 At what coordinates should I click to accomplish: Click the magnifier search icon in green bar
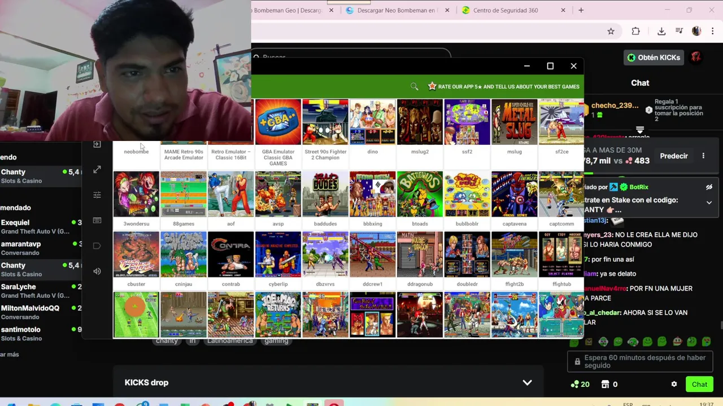[415, 86]
